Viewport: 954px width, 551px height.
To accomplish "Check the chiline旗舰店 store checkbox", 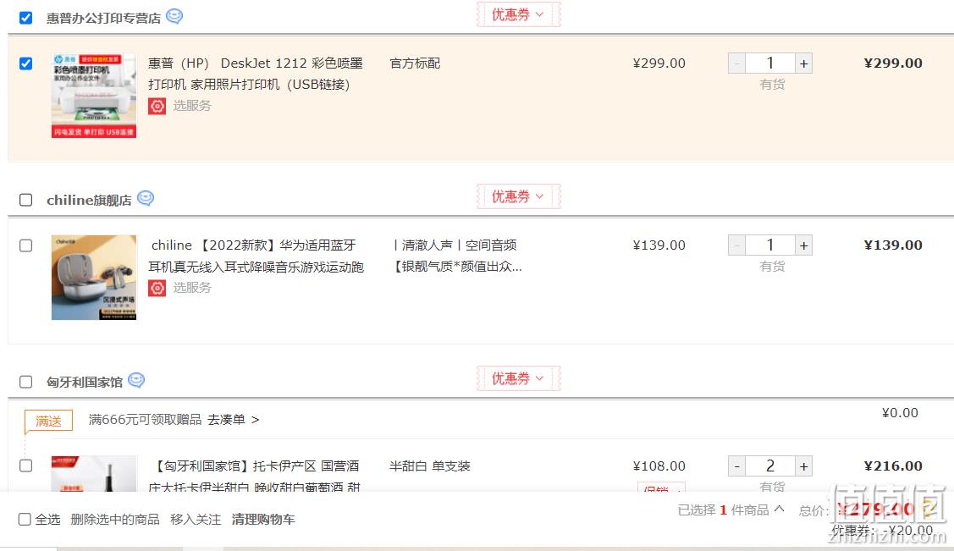I will tap(25, 200).
